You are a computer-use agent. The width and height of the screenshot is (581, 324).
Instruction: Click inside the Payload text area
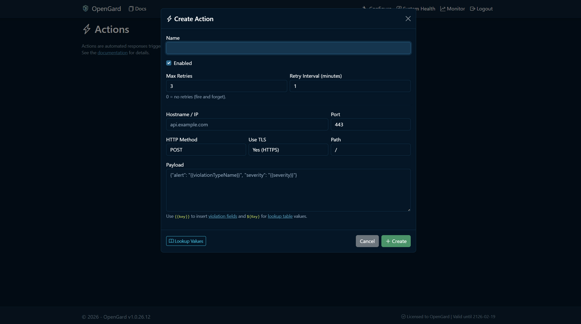(x=288, y=190)
